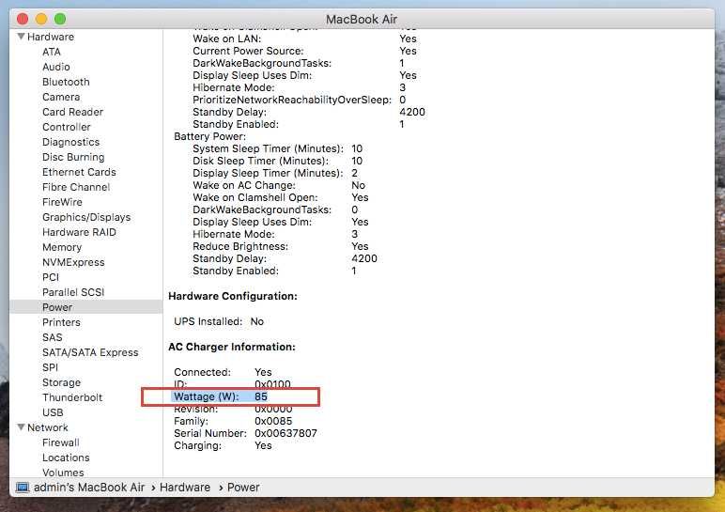Click Wake on Clamshell Open: Yes row
This screenshot has width=725, height=512.
(x=281, y=197)
